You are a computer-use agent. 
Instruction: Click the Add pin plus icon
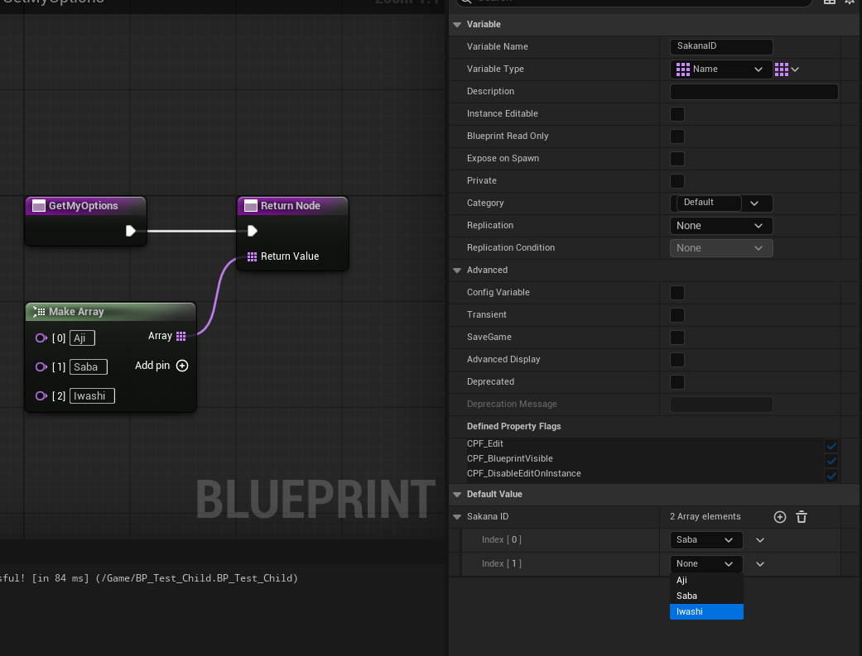pyautogui.click(x=182, y=366)
